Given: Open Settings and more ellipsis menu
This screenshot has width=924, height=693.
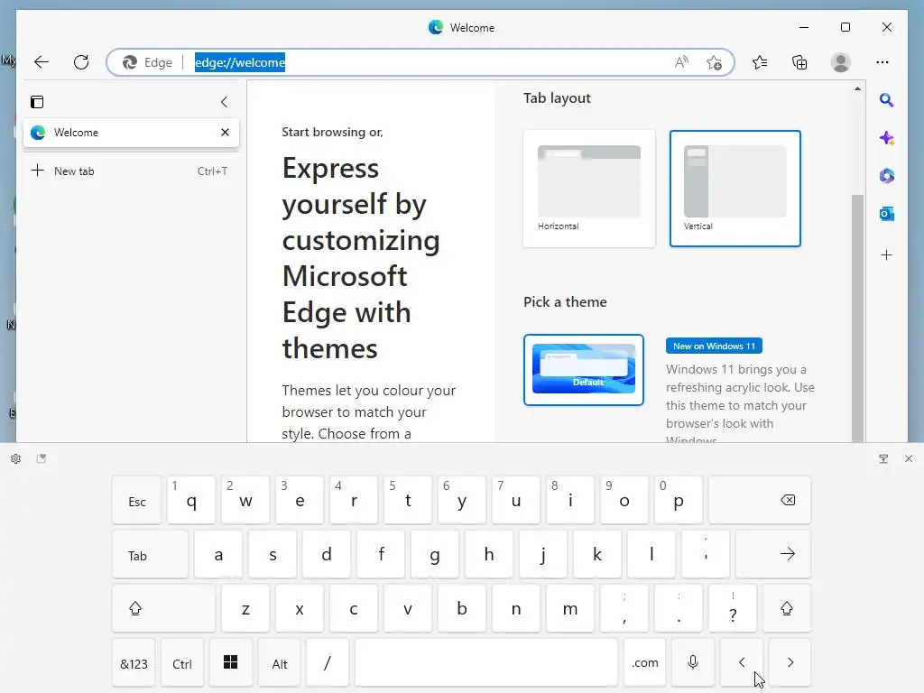Looking at the screenshot, I should [x=882, y=62].
